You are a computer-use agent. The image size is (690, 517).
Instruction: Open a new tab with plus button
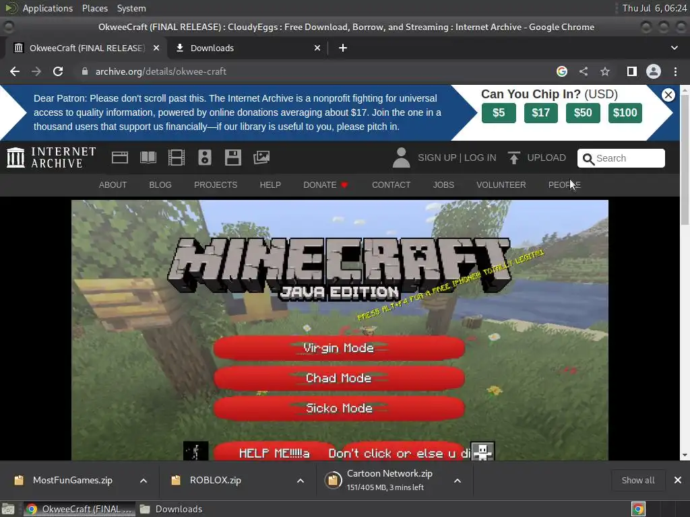pyautogui.click(x=343, y=48)
